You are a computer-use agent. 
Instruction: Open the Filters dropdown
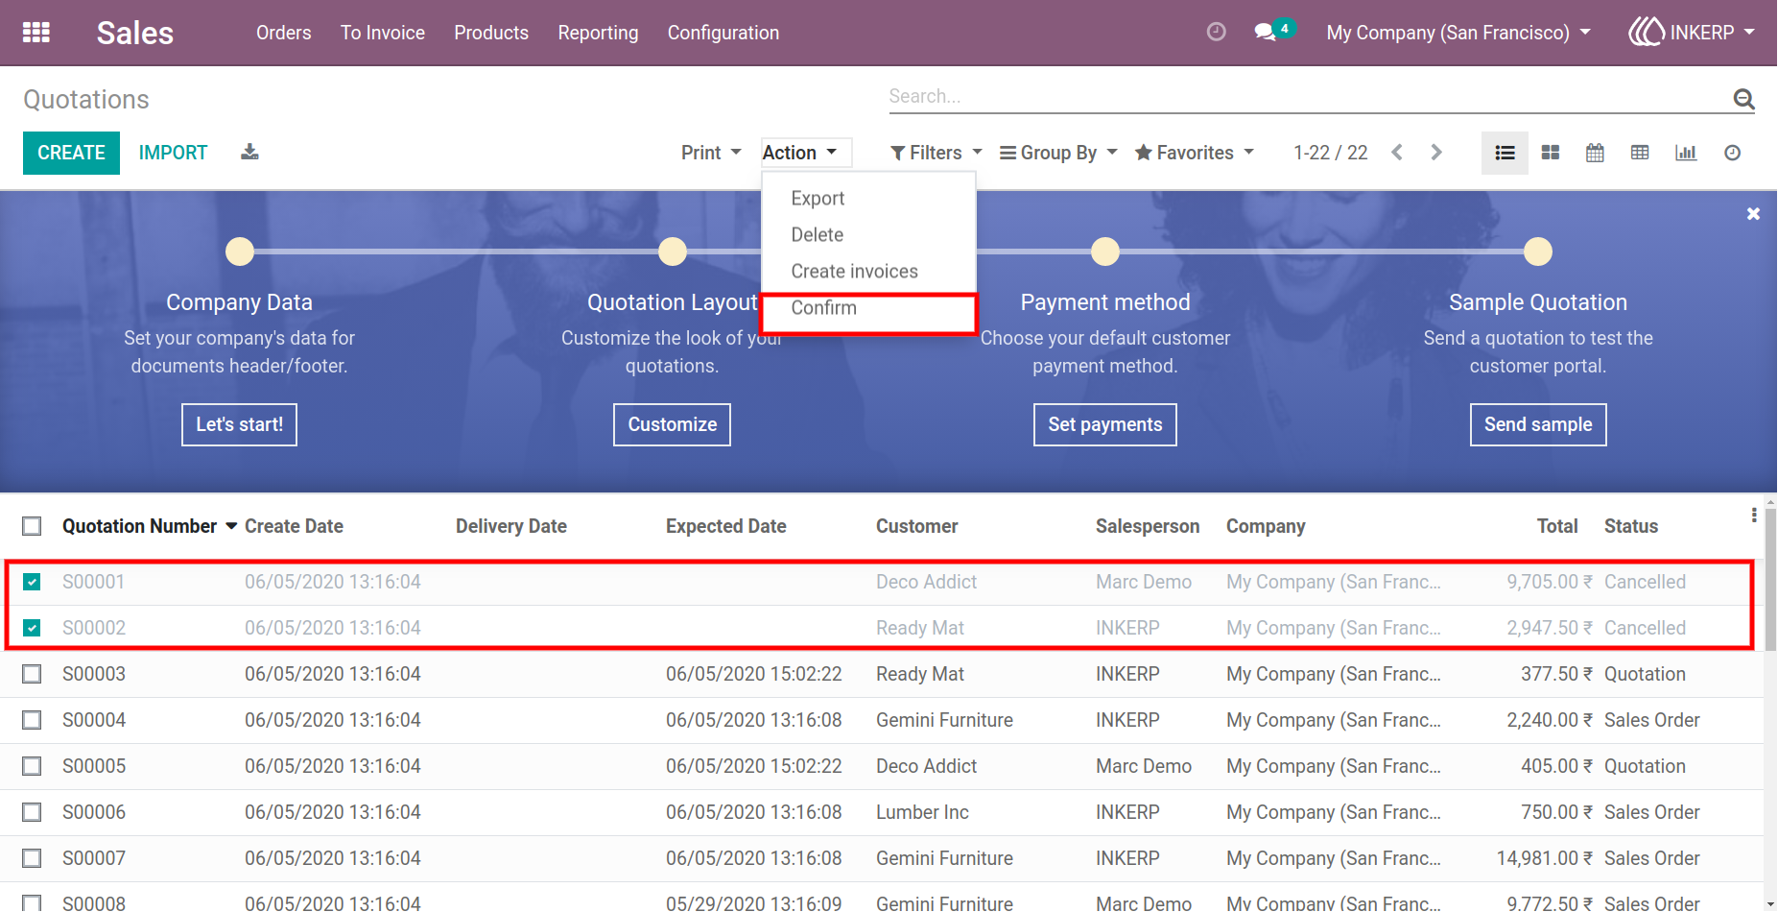(936, 153)
